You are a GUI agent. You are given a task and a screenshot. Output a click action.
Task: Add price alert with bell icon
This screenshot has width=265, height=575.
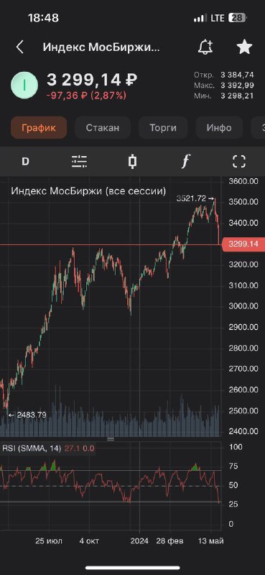click(205, 47)
